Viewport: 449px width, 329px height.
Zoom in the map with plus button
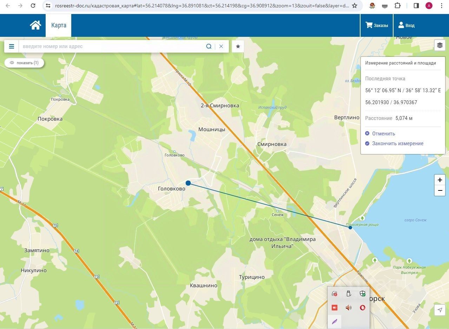pos(440,180)
